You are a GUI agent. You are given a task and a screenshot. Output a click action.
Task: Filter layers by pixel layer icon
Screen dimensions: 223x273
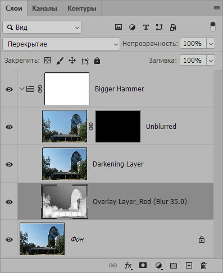[119, 27]
